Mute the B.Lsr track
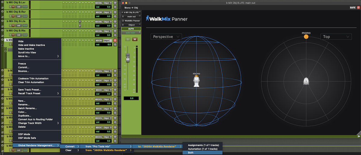This screenshot has width=361, height=155. [x=13, y=6]
